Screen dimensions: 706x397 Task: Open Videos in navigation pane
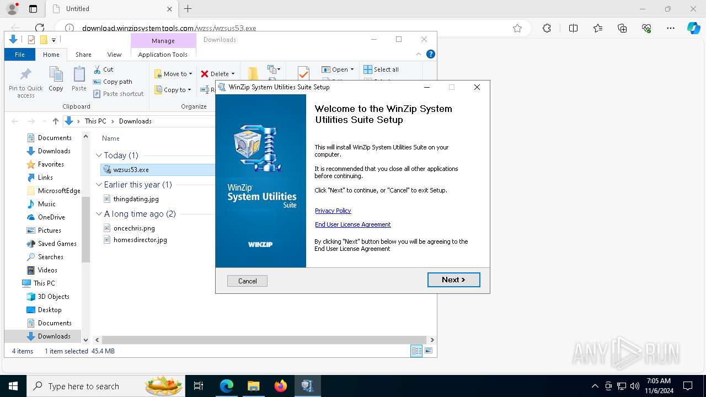tap(47, 270)
